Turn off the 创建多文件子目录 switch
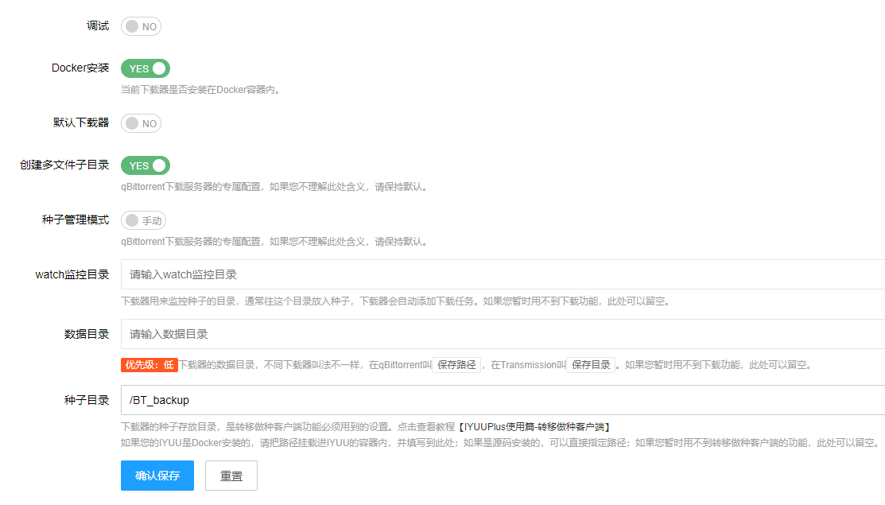Image resolution: width=885 pixels, height=505 pixels. 145,165
